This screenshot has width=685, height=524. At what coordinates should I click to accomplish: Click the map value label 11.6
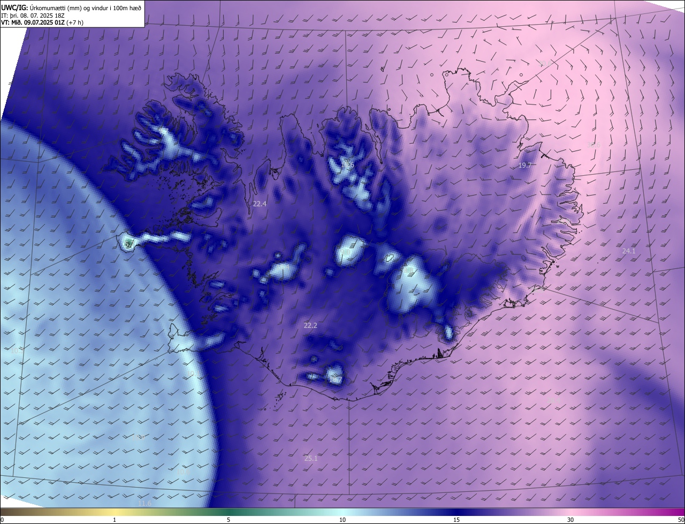pos(144,503)
